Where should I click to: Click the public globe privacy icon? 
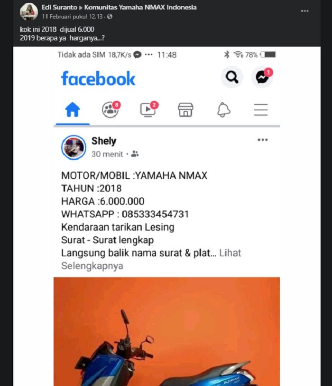(x=110, y=17)
